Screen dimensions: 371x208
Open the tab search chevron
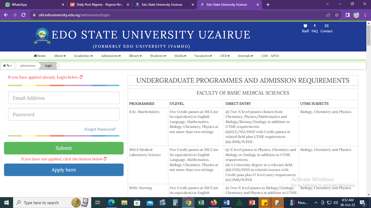coord(327,4)
